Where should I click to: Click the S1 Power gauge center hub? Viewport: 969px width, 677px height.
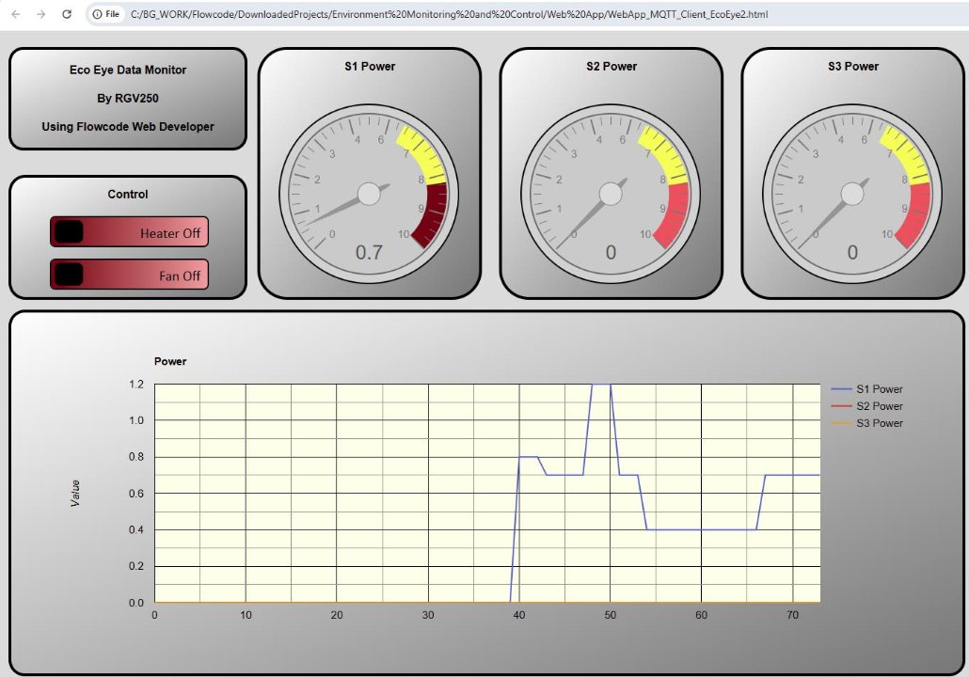click(369, 194)
